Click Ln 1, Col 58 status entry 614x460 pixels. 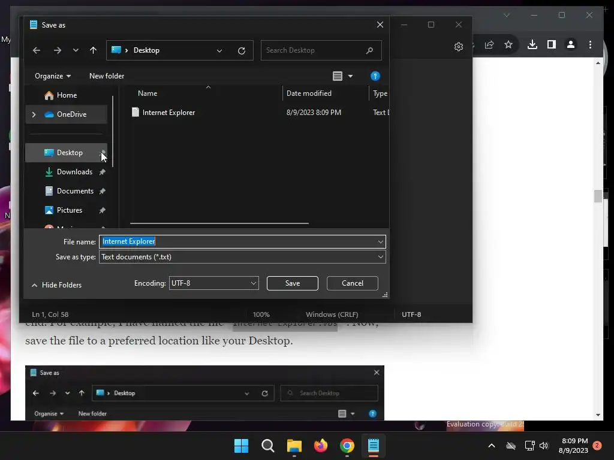[50, 314]
